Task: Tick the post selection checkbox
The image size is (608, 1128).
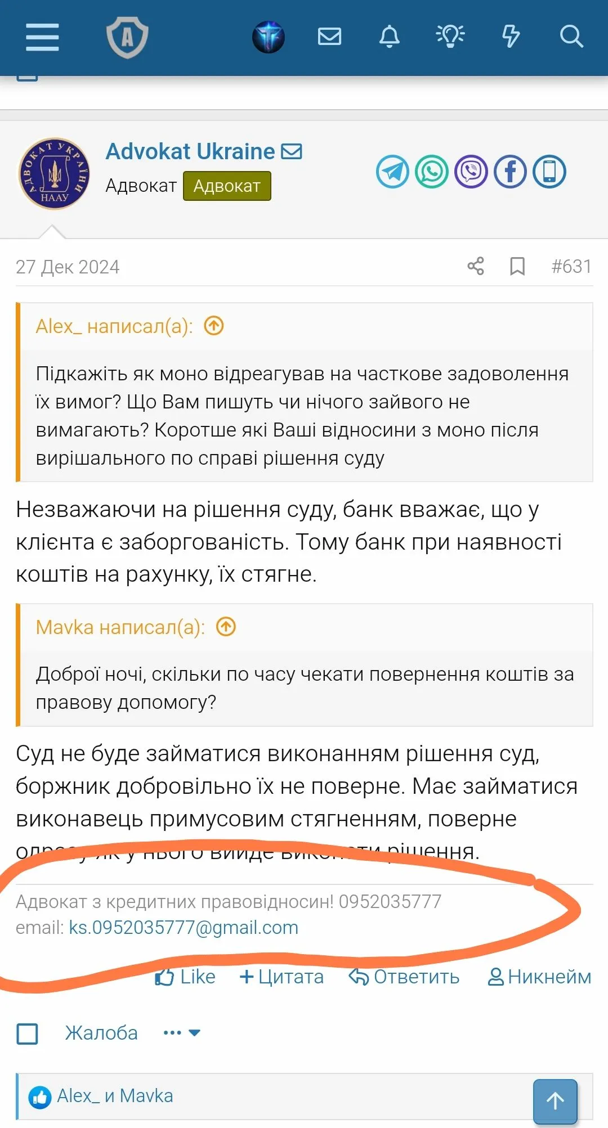Action: (x=28, y=1033)
